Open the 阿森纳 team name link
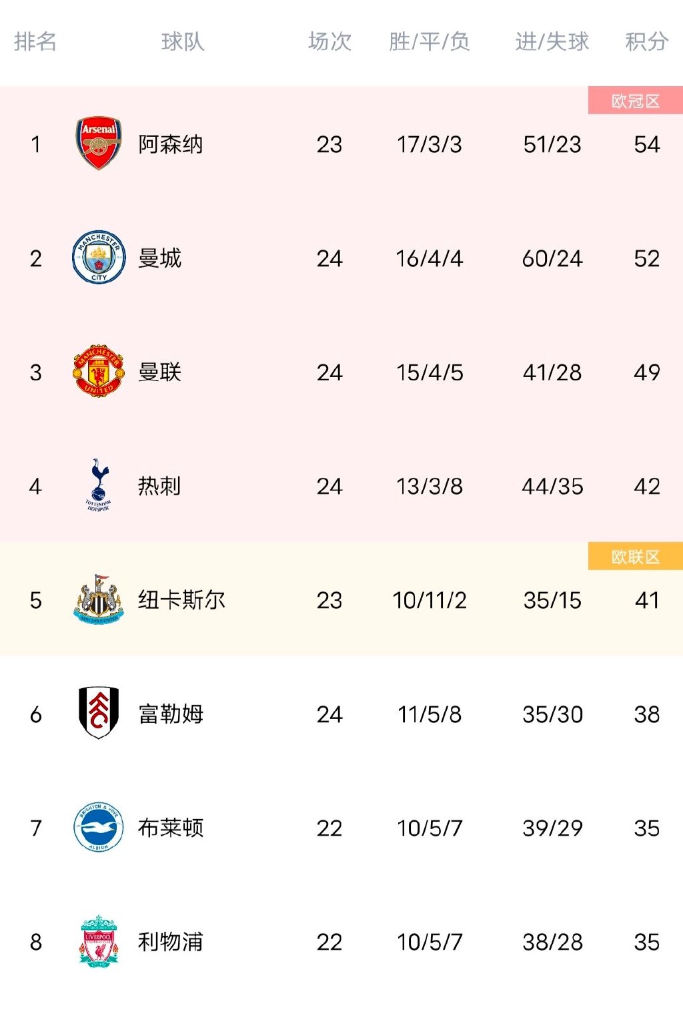Image resolution: width=683 pixels, height=1018 pixels. click(x=170, y=144)
